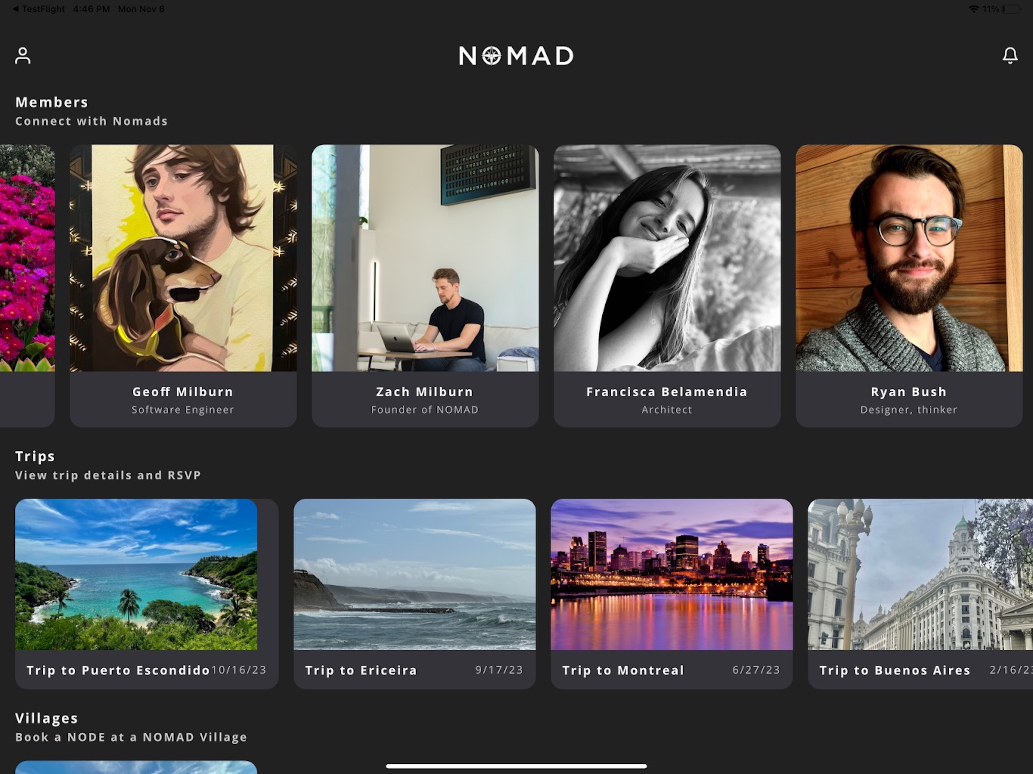This screenshot has width=1033, height=774.
Task: Tap the Trips section heading
Action: [35, 456]
